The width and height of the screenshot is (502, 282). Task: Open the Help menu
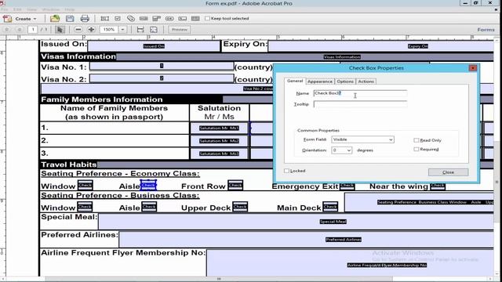70,9
